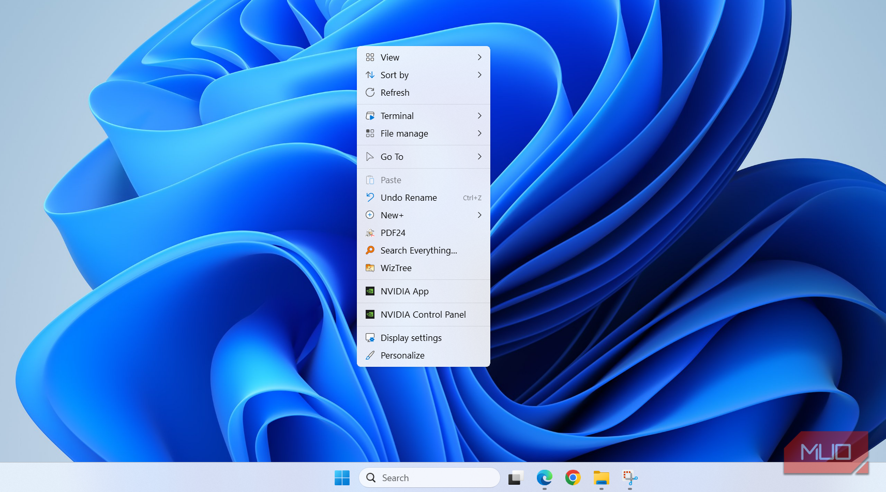Choose Personalize from the context menu
Screen dimensions: 886x492
[424, 355]
